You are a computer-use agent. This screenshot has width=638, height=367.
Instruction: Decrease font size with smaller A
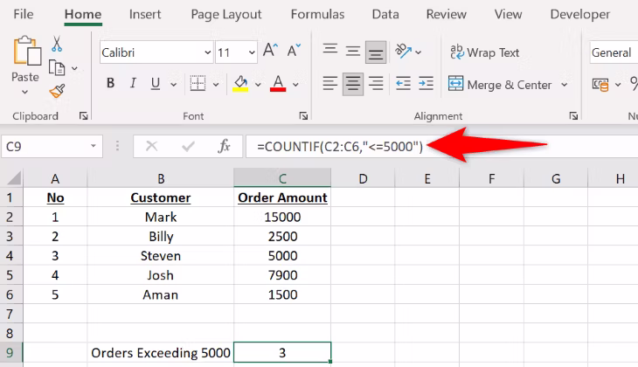(294, 52)
